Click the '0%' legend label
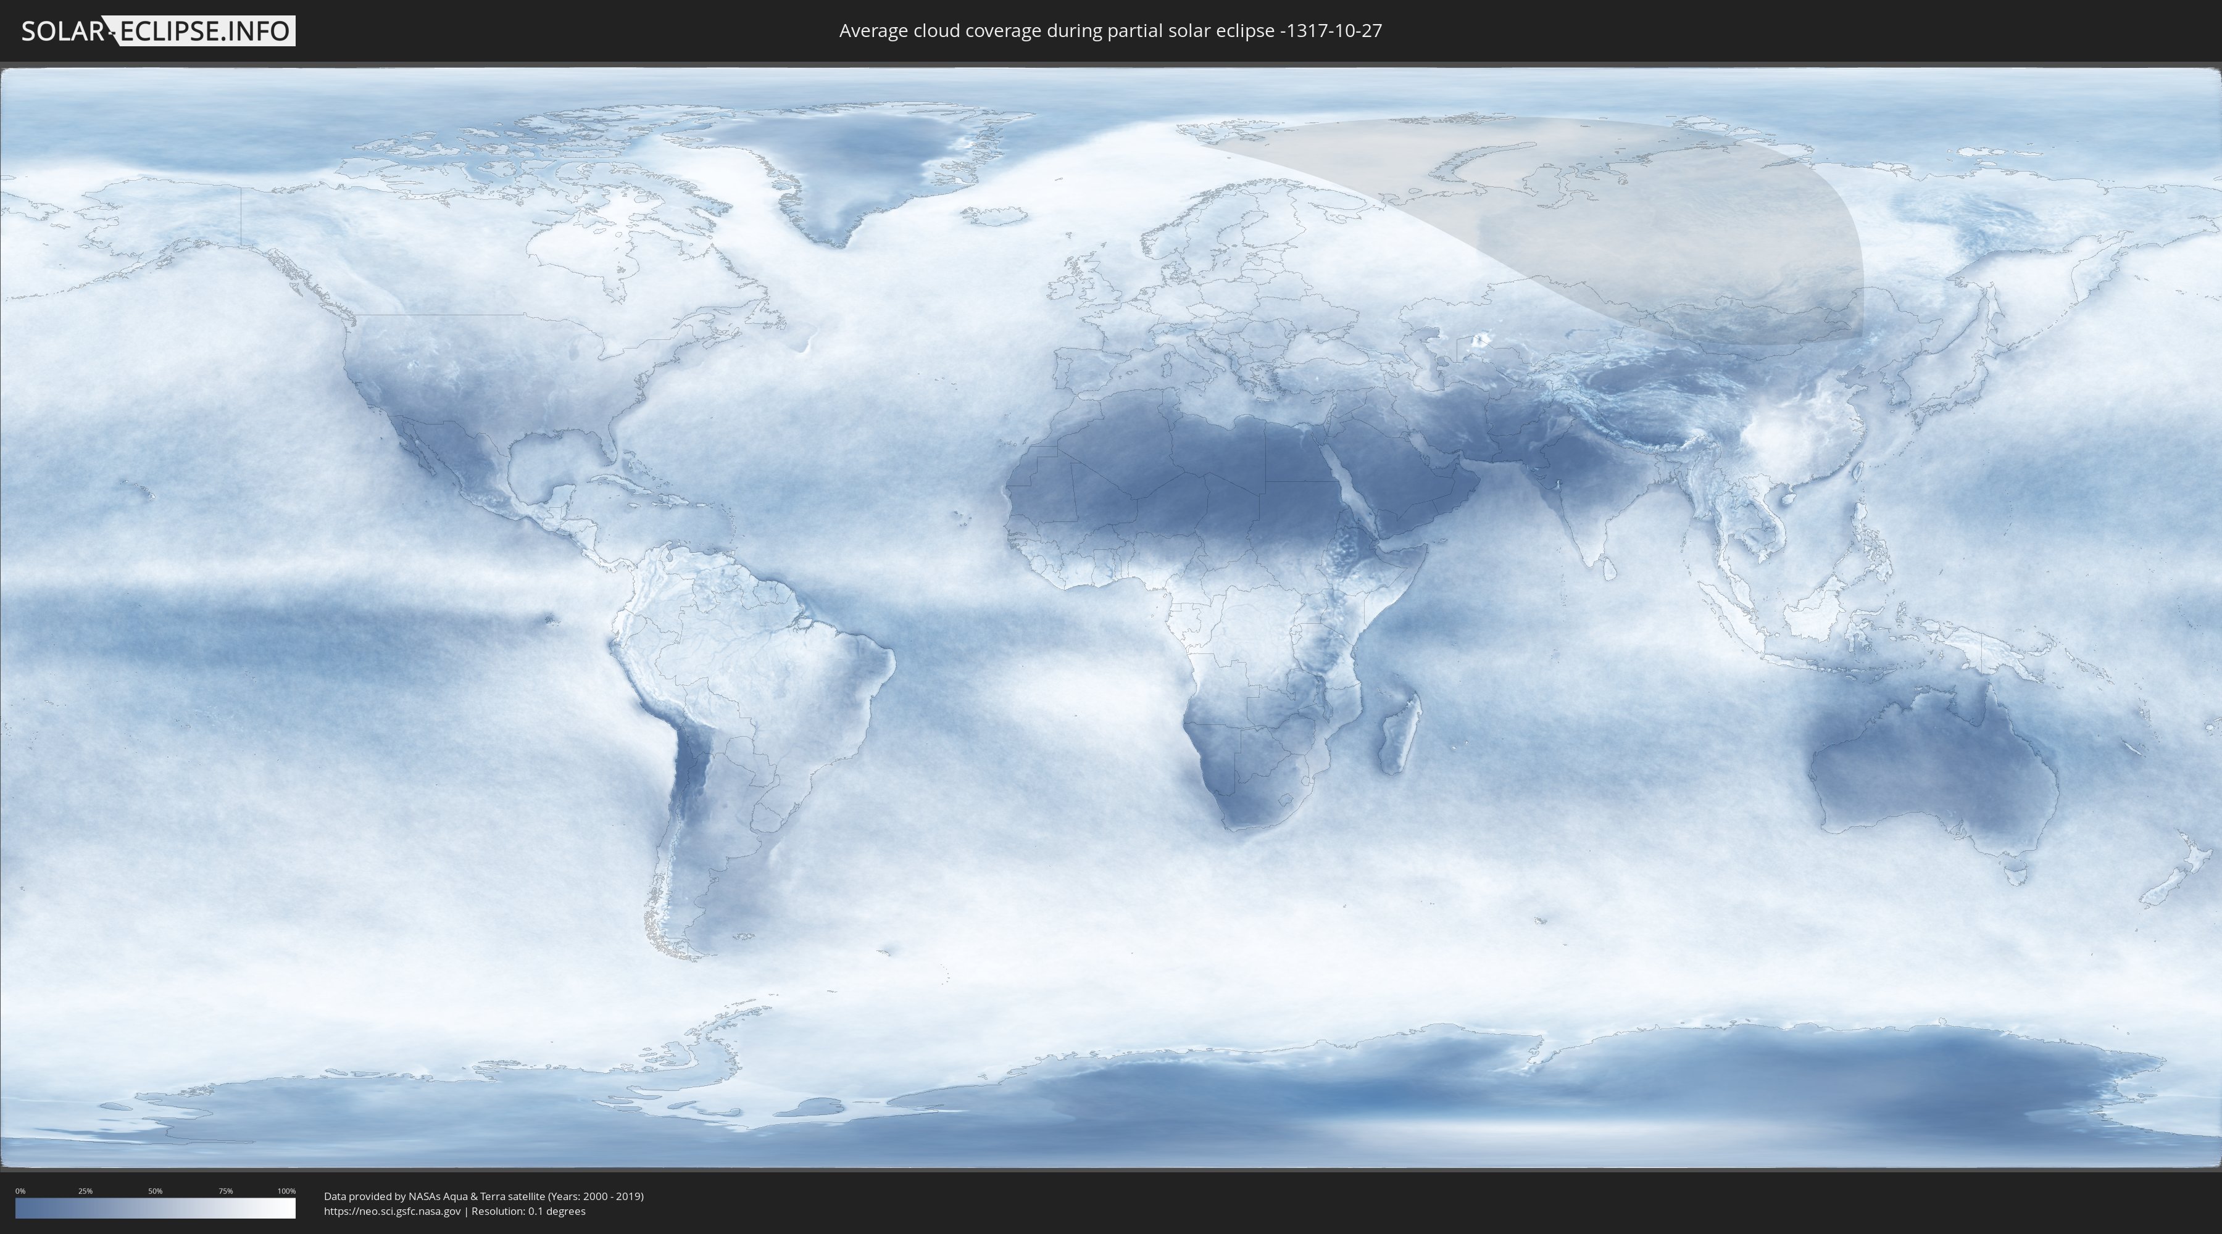2222x1234 pixels. coord(21,1191)
